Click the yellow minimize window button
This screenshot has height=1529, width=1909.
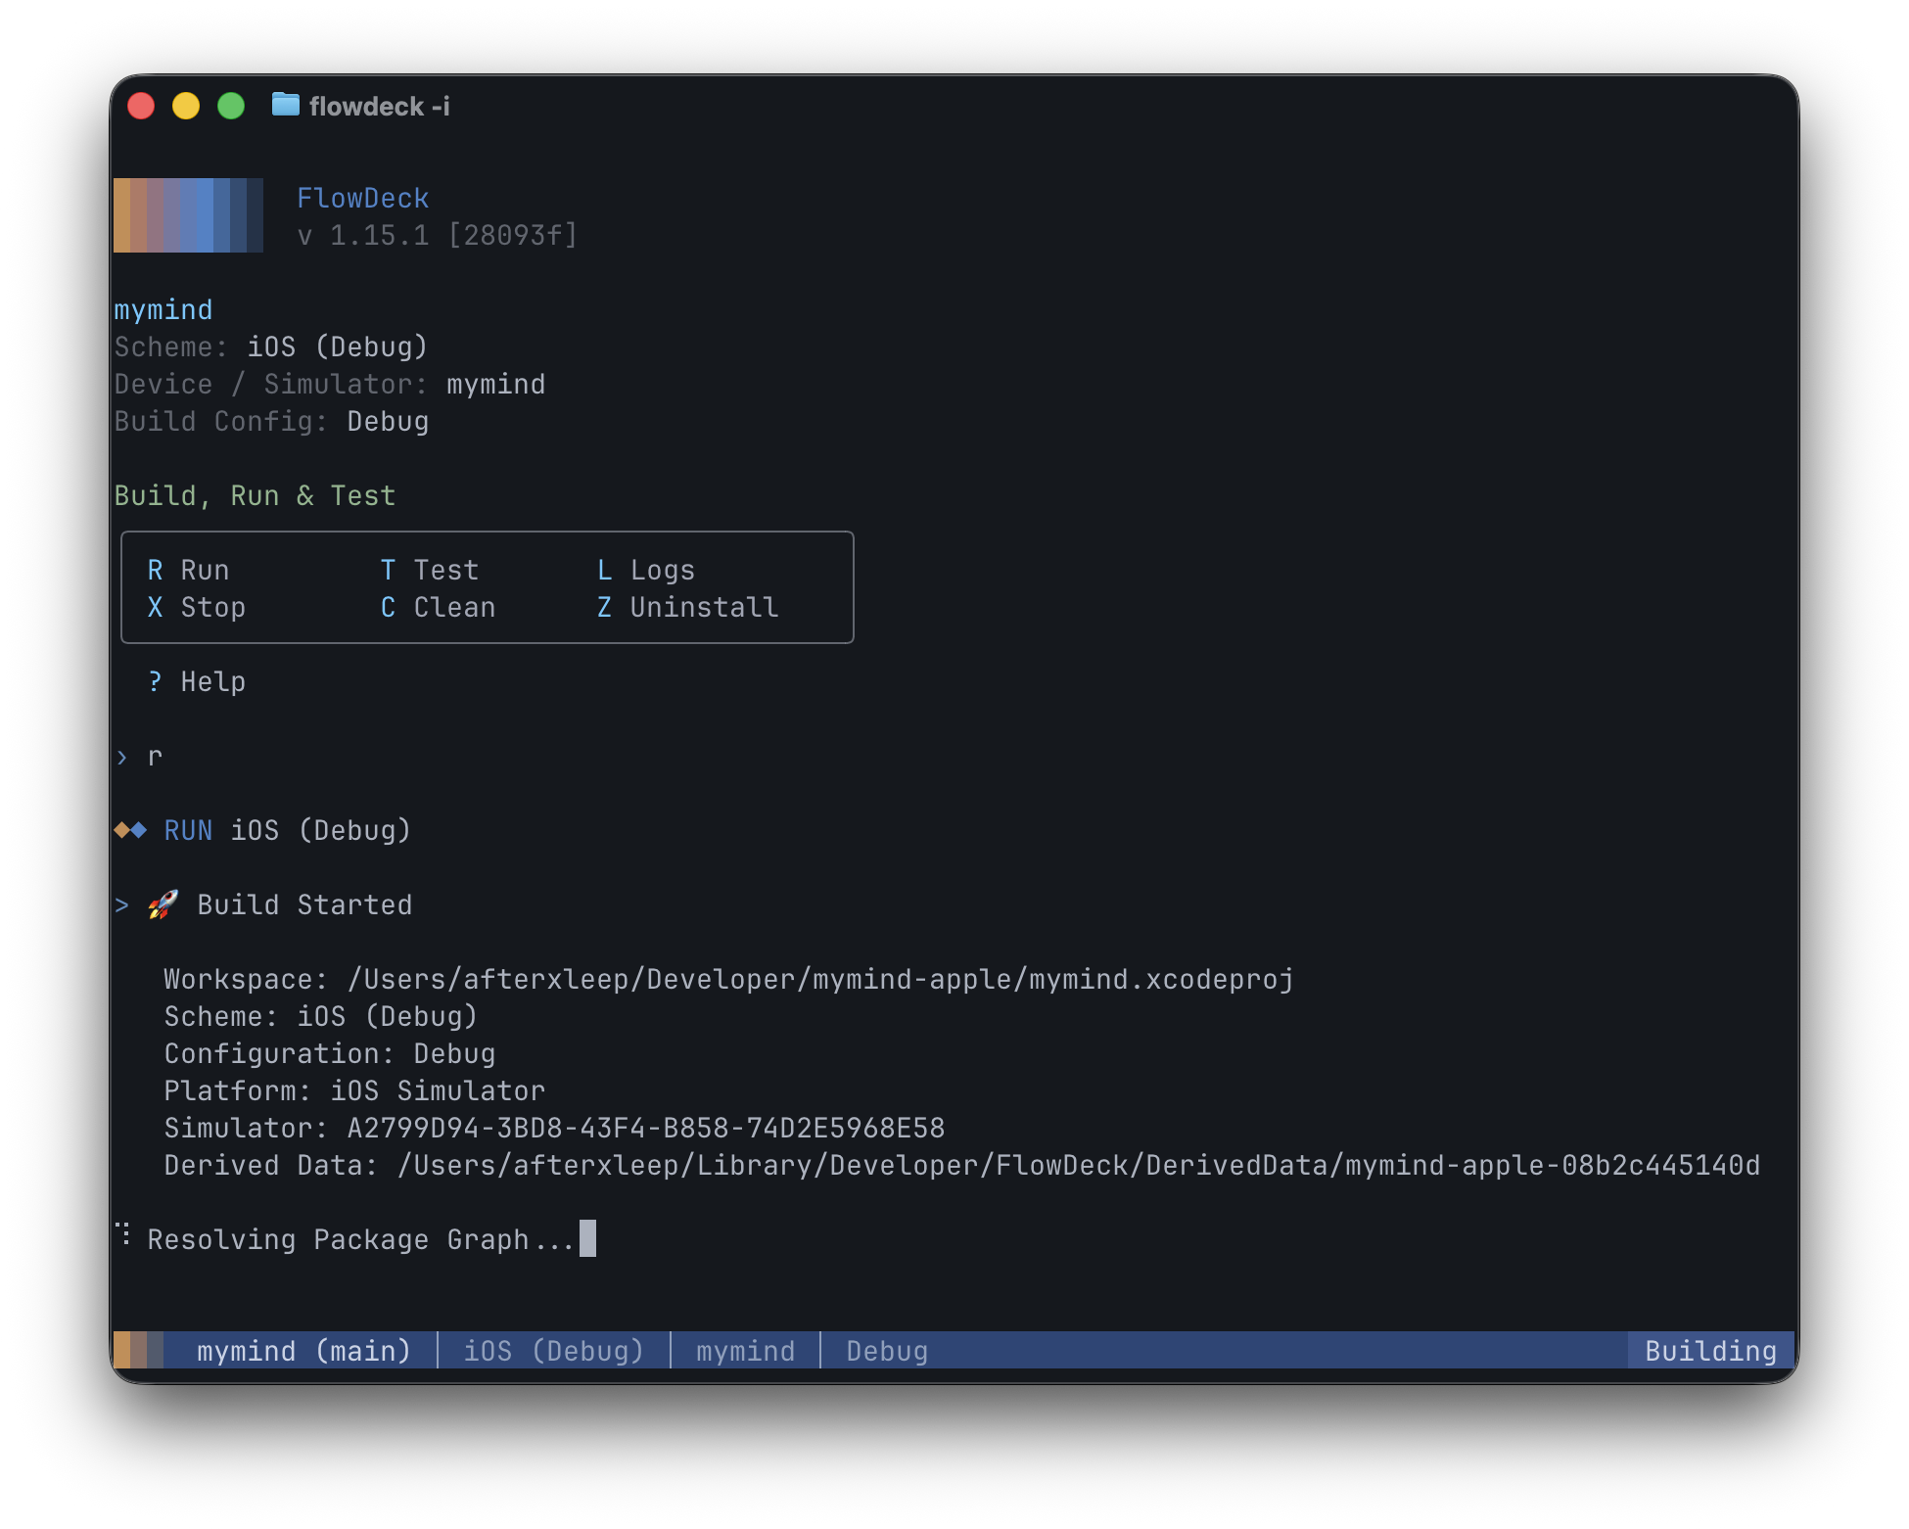186,106
